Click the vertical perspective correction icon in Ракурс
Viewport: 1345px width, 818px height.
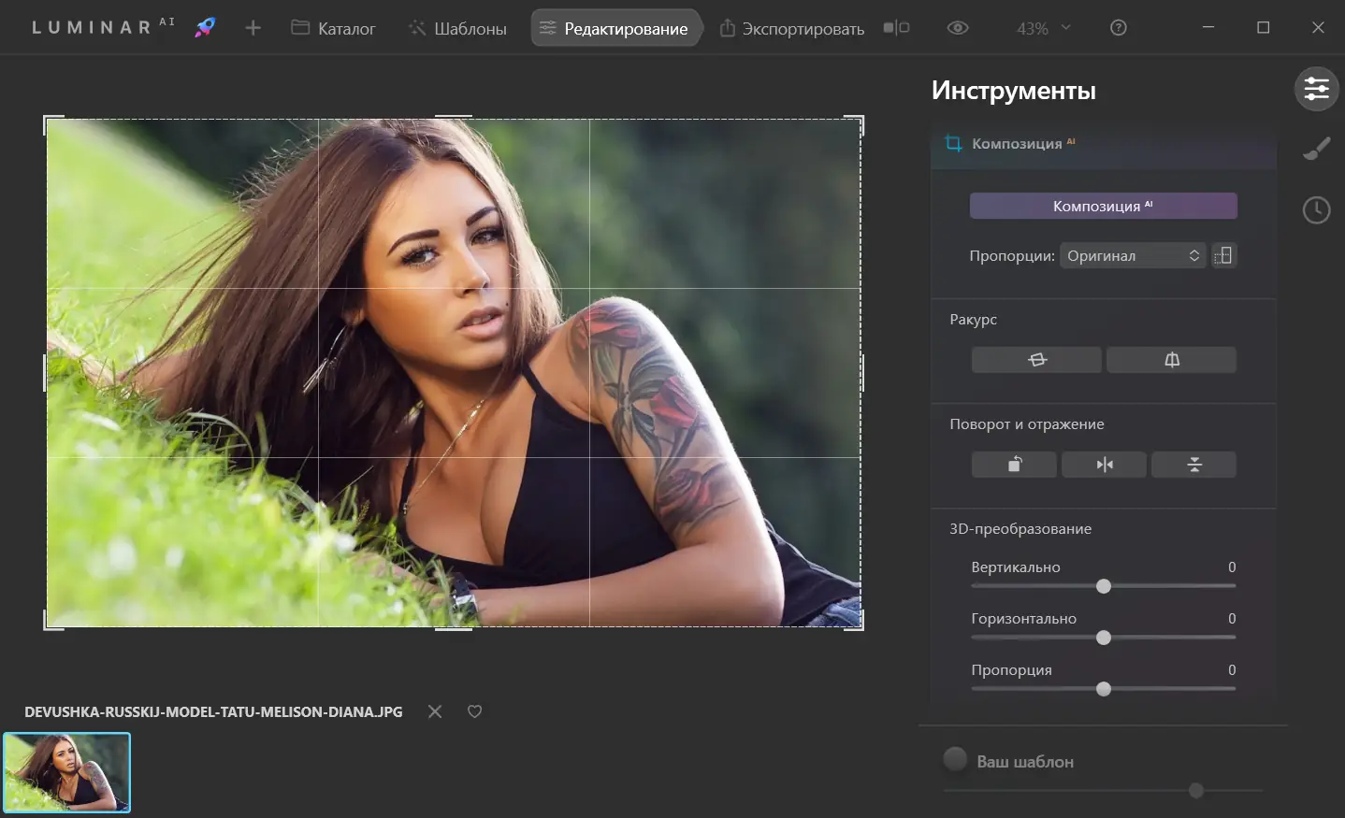[1172, 359]
